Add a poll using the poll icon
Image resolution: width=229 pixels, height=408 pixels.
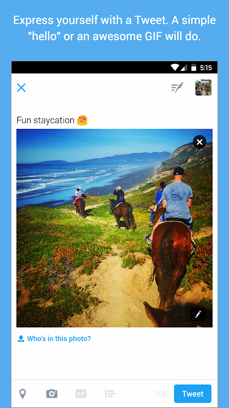click(110, 394)
